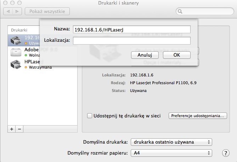
Task: Click the magnifying glass search icon
Action: click(180, 11)
